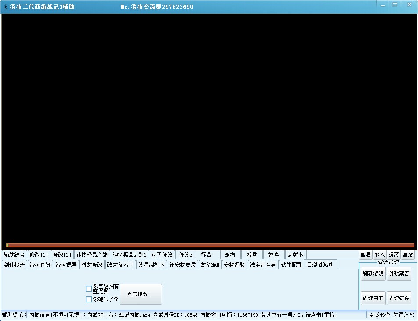
Task: Open the 神将极品之路 tab
Action: [x=92, y=255]
